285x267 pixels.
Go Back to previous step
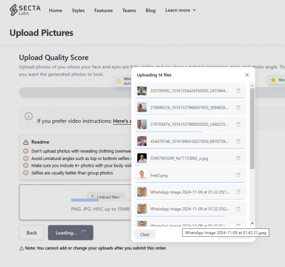(31, 233)
